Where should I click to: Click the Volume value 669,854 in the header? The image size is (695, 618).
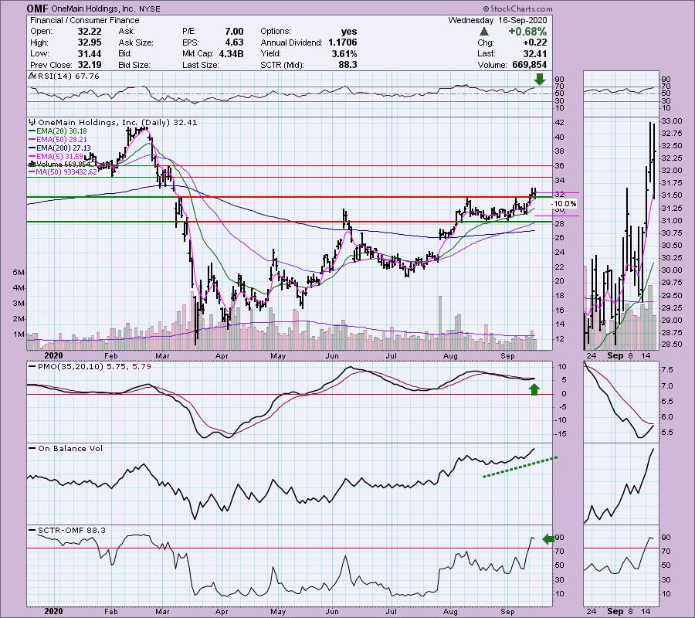point(529,65)
